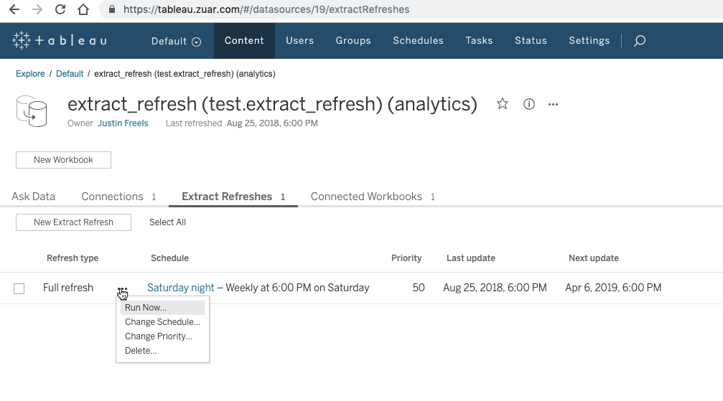723x401 pixels.
Task: Sort by Next update column header
Action: (x=594, y=258)
